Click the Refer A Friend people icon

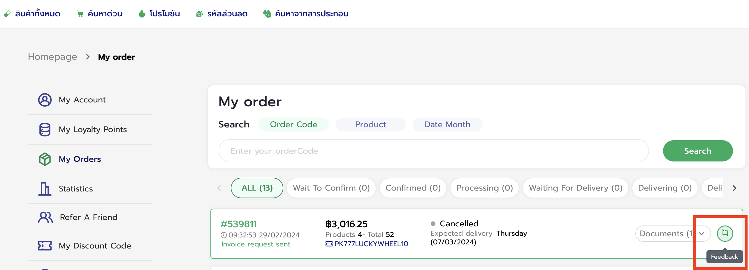45,217
